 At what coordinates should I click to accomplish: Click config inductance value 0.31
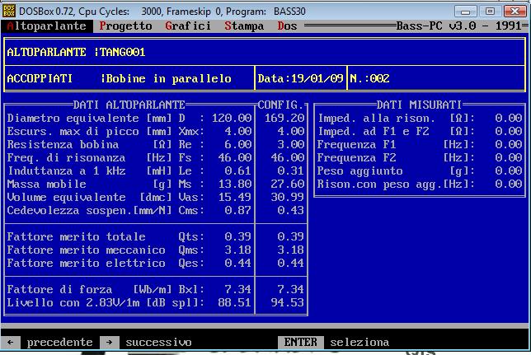(291, 170)
